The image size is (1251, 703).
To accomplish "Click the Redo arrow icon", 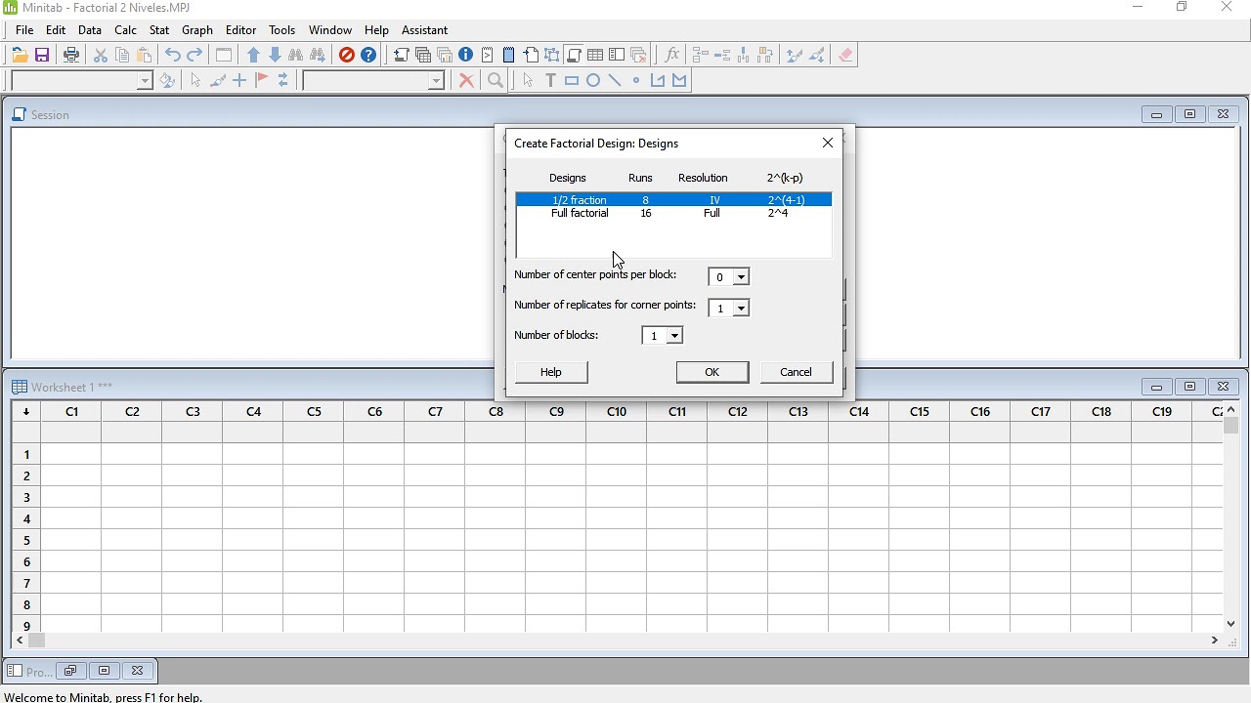I will pyautogui.click(x=195, y=56).
